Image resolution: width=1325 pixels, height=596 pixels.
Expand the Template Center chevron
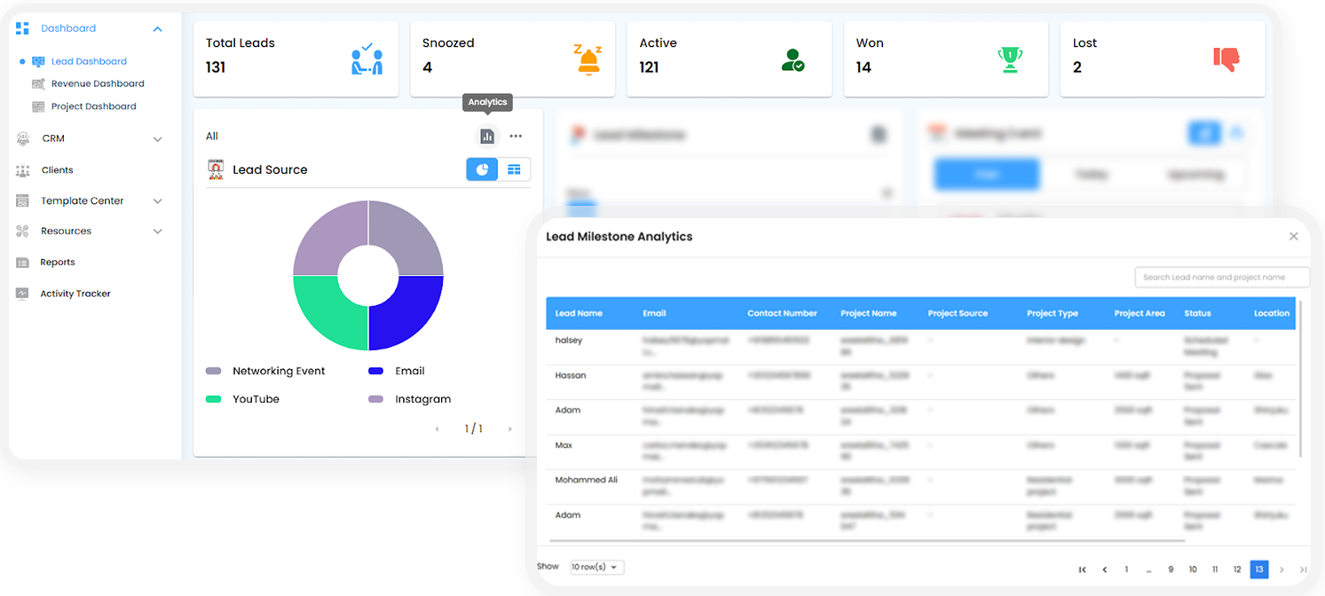tap(157, 201)
